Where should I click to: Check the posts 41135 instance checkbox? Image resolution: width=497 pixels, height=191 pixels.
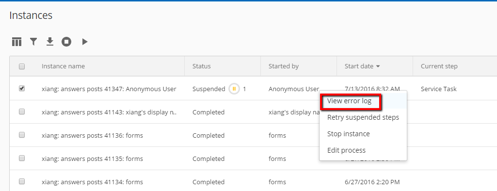coord(22,158)
